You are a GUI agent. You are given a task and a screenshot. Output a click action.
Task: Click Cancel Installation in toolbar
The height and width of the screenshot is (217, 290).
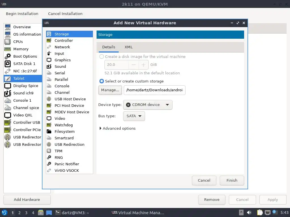(65, 14)
